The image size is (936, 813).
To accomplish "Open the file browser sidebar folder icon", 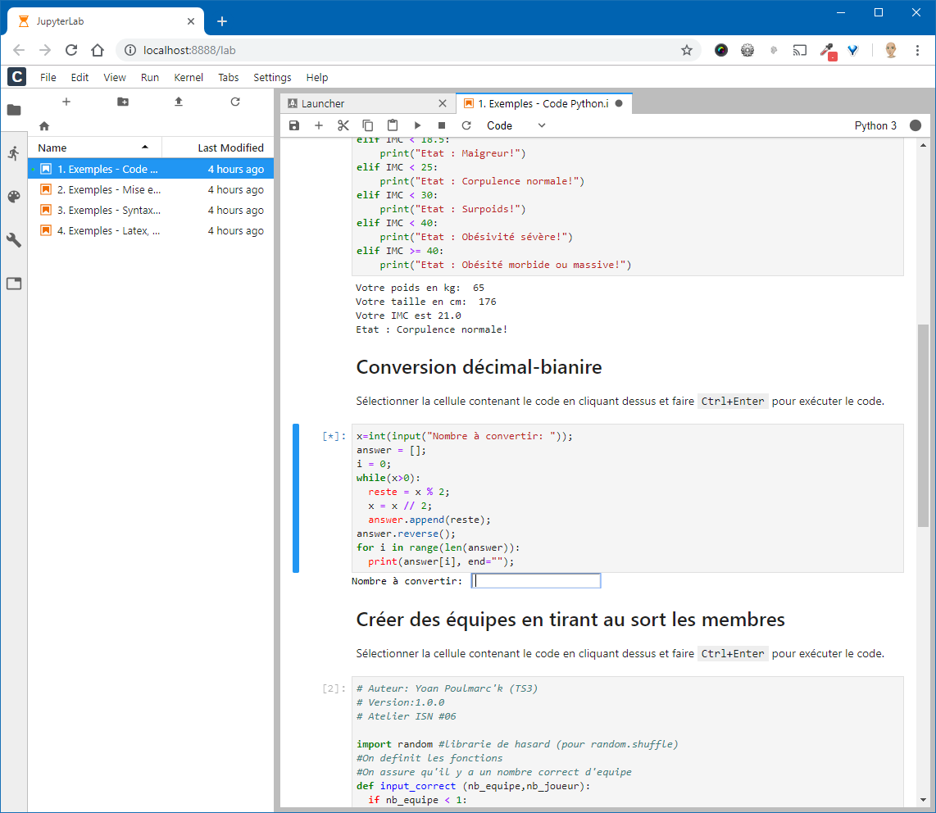I will click(x=14, y=110).
